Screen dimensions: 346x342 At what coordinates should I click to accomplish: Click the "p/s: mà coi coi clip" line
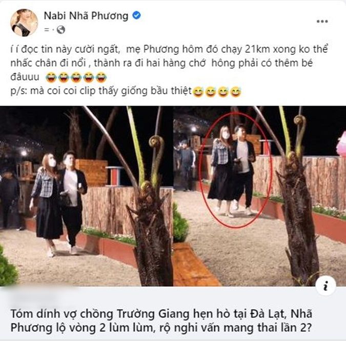click(101, 91)
